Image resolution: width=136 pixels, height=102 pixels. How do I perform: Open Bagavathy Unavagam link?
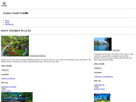click(x=9, y=87)
